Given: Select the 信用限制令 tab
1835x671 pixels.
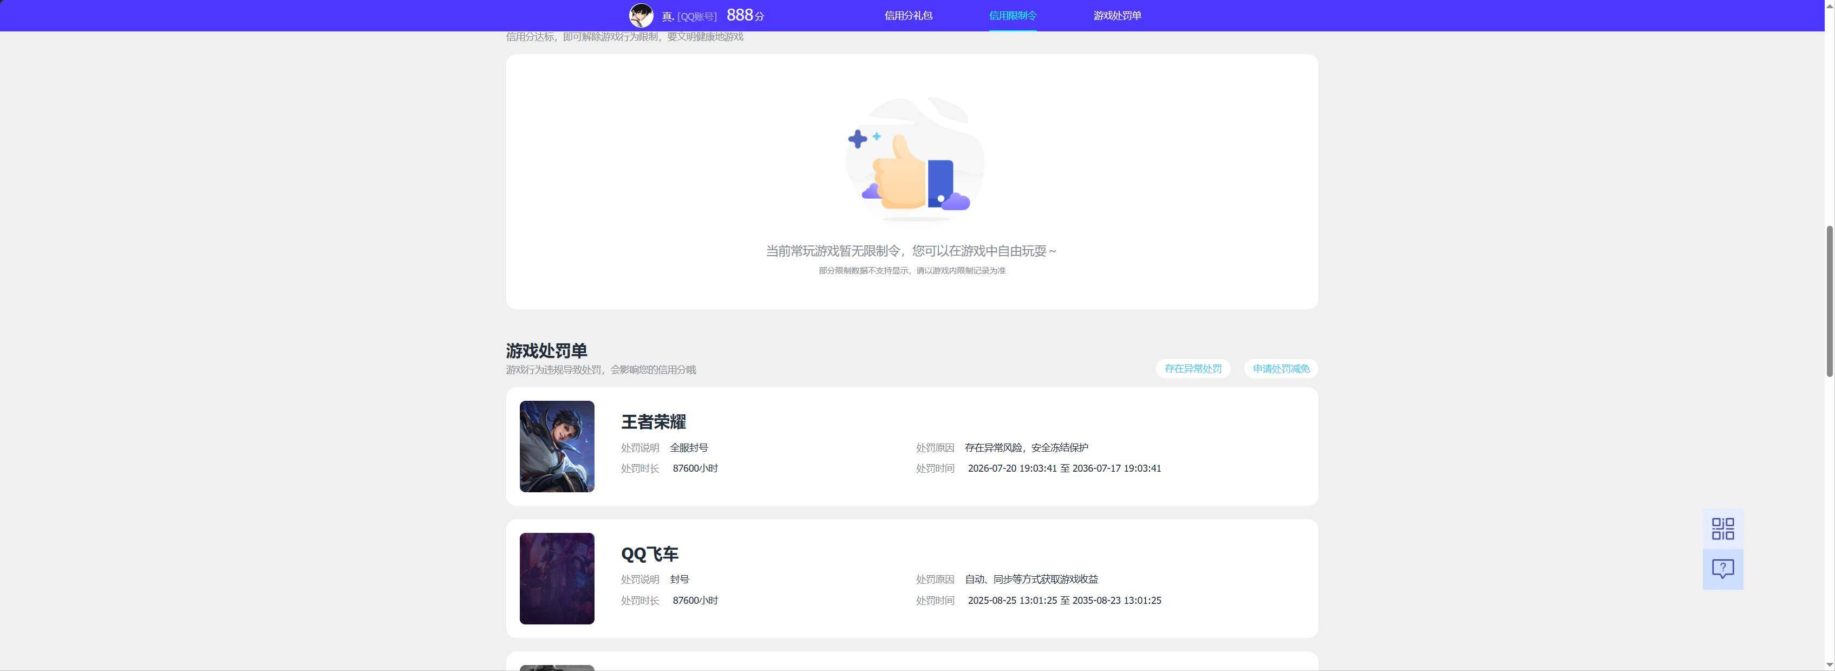Looking at the screenshot, I should (1012, 15).
